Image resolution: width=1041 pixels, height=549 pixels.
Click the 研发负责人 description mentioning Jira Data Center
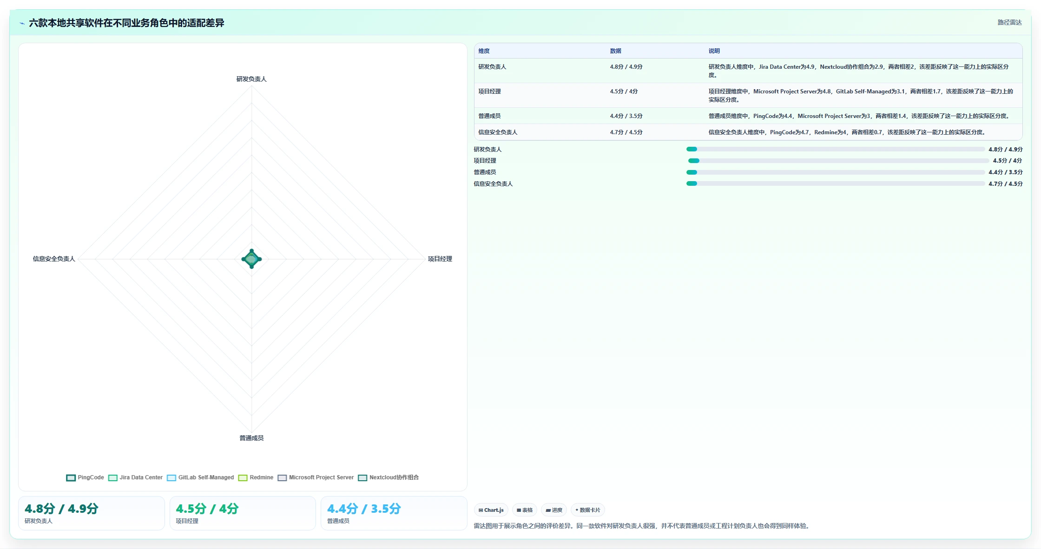859,71
